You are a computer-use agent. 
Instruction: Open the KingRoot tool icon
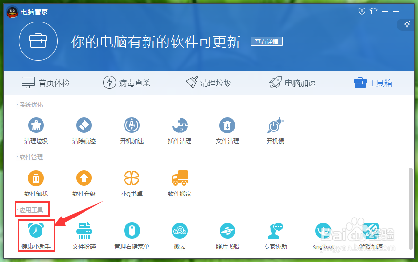[x=323, y=231]
